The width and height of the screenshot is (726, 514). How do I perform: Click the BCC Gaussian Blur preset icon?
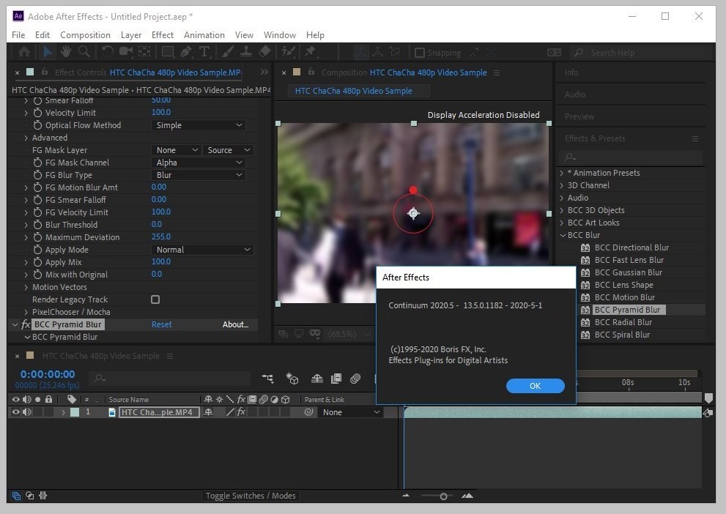(x=585, y=272)
